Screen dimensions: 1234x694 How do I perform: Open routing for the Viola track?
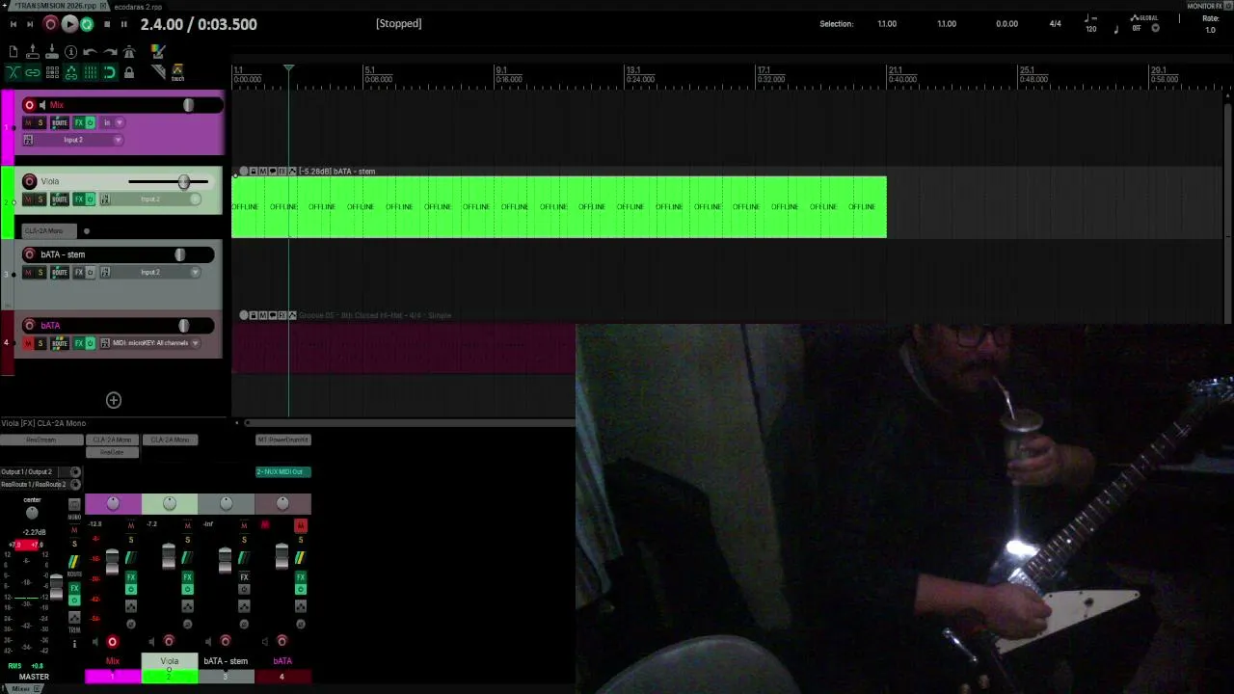(60, 200)
